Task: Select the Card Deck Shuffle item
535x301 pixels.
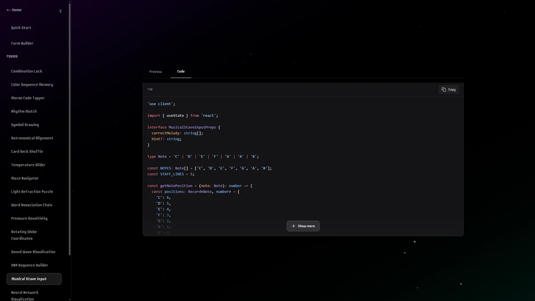Action: click(x=27, y=152)
